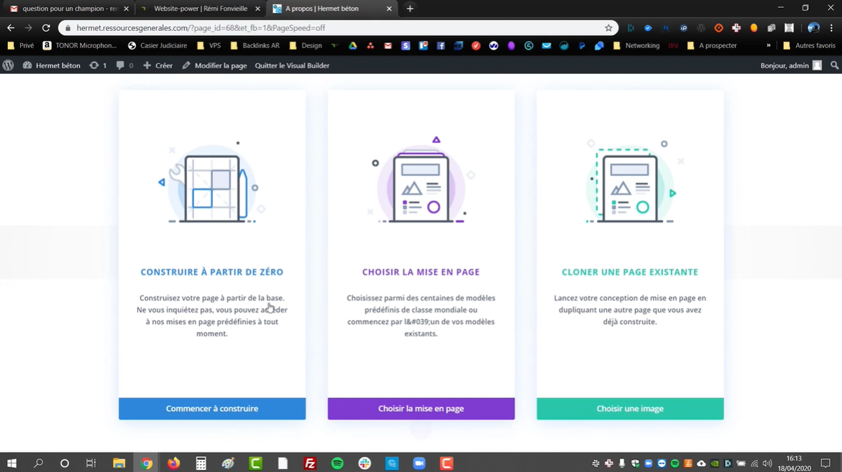This screenshot has width=842, height=472.
Task: Click the WordPress logo in admin bar
Action: pos(9,65)
